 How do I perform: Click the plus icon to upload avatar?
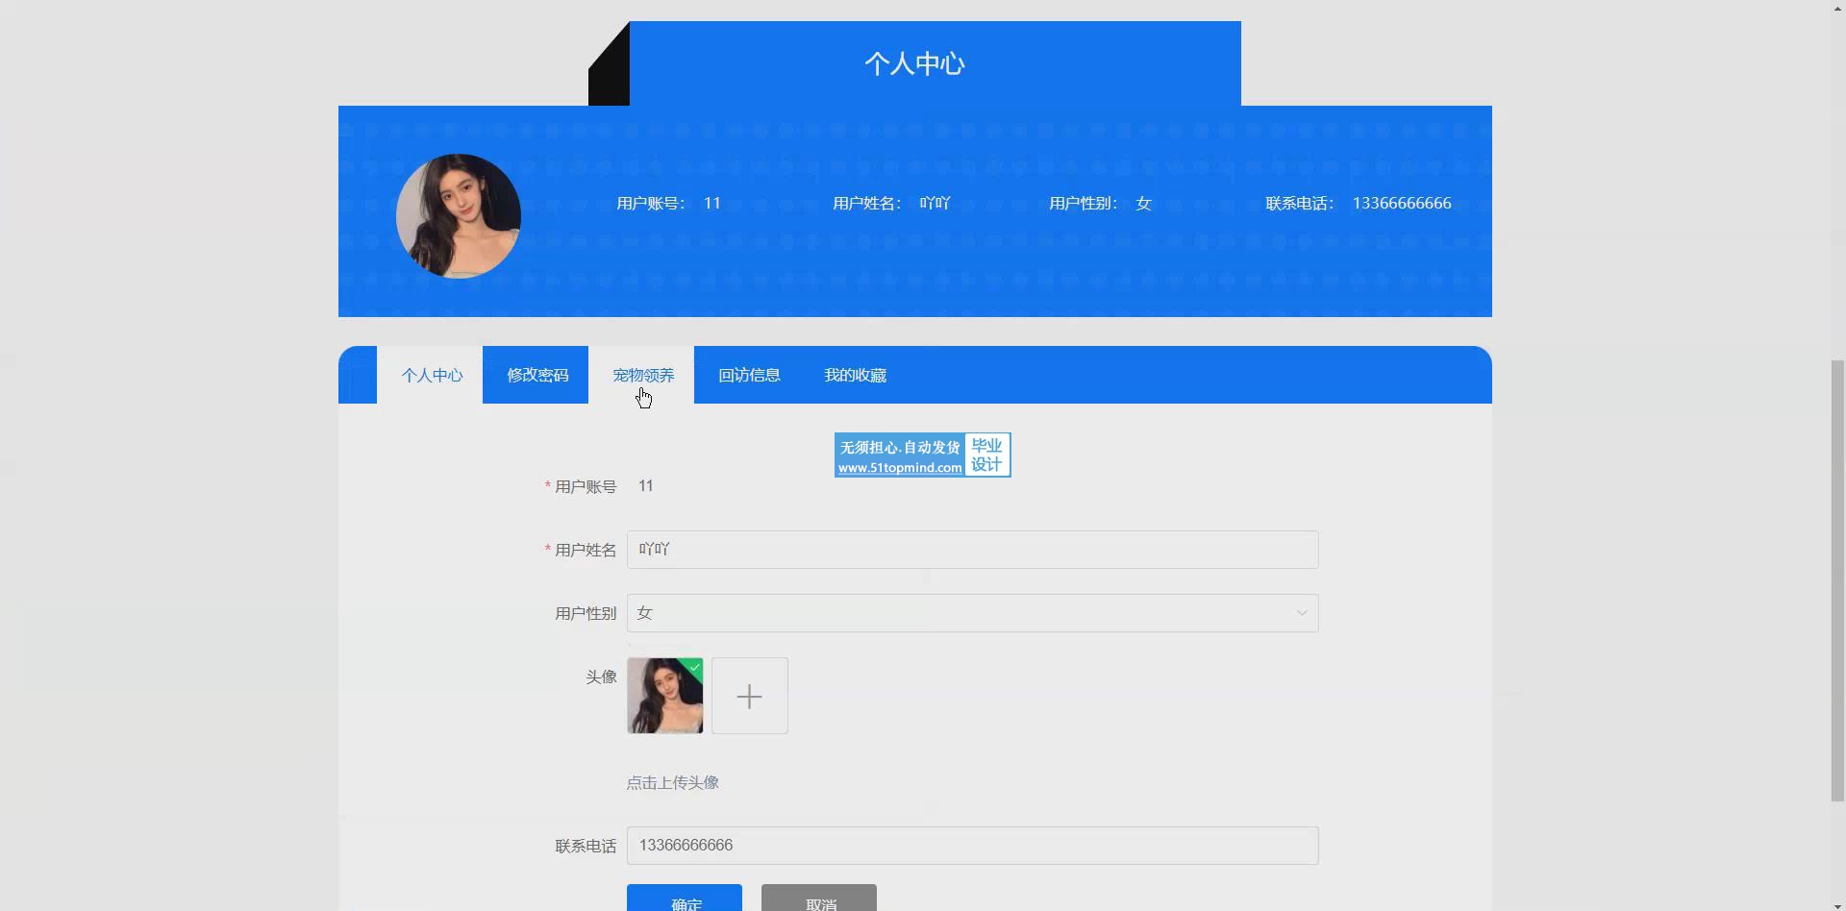point(749,696)
